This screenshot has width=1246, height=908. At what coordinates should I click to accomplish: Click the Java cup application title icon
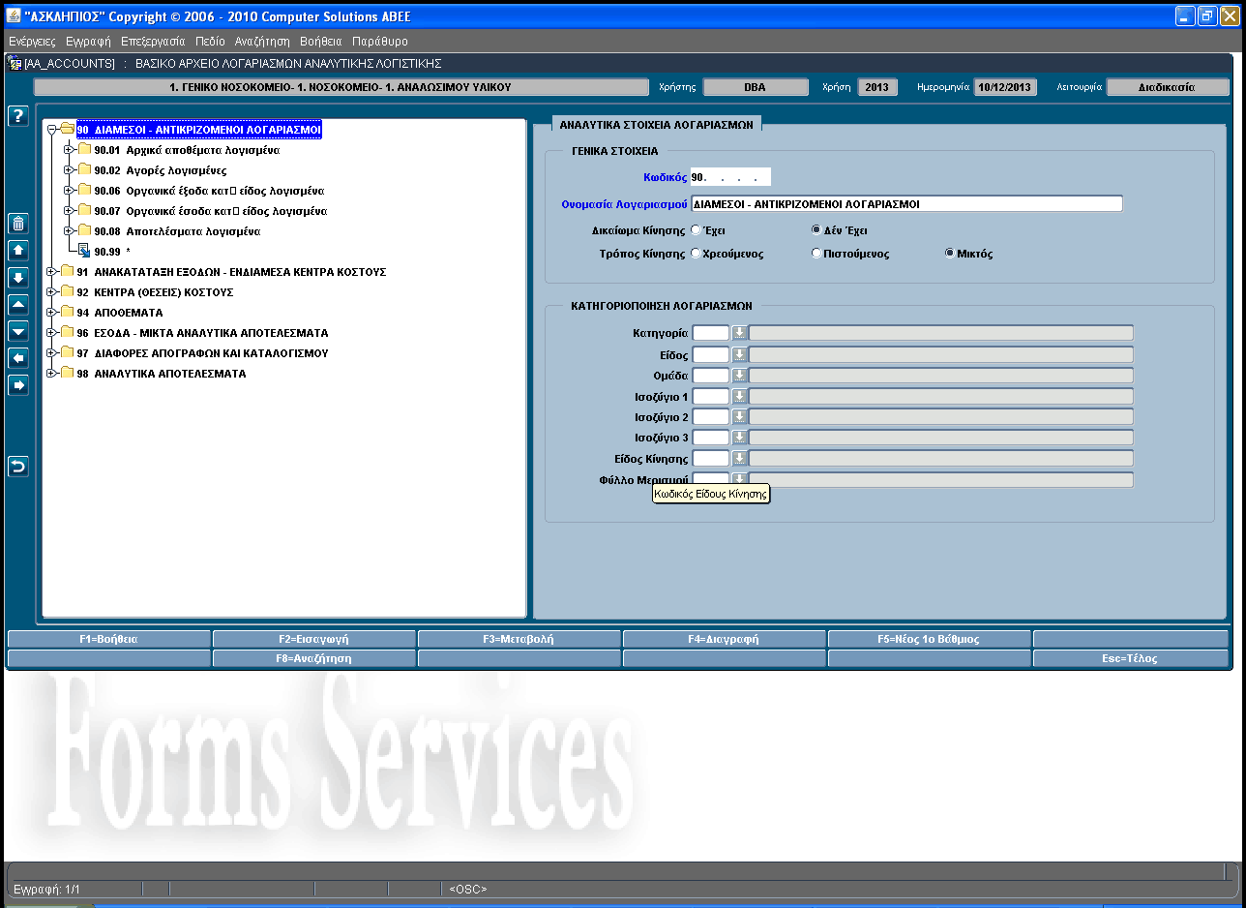(13, 15)
